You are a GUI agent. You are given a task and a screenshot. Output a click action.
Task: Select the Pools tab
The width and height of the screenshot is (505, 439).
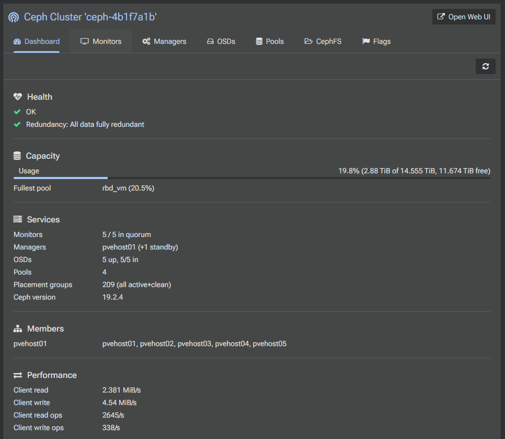(270, 41)
